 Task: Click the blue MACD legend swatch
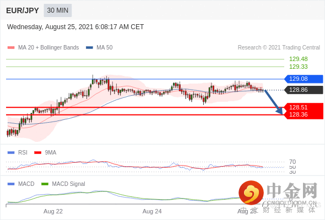coord(11,184)
